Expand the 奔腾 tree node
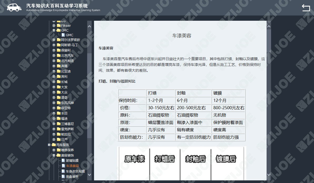 tap(54, 66)
